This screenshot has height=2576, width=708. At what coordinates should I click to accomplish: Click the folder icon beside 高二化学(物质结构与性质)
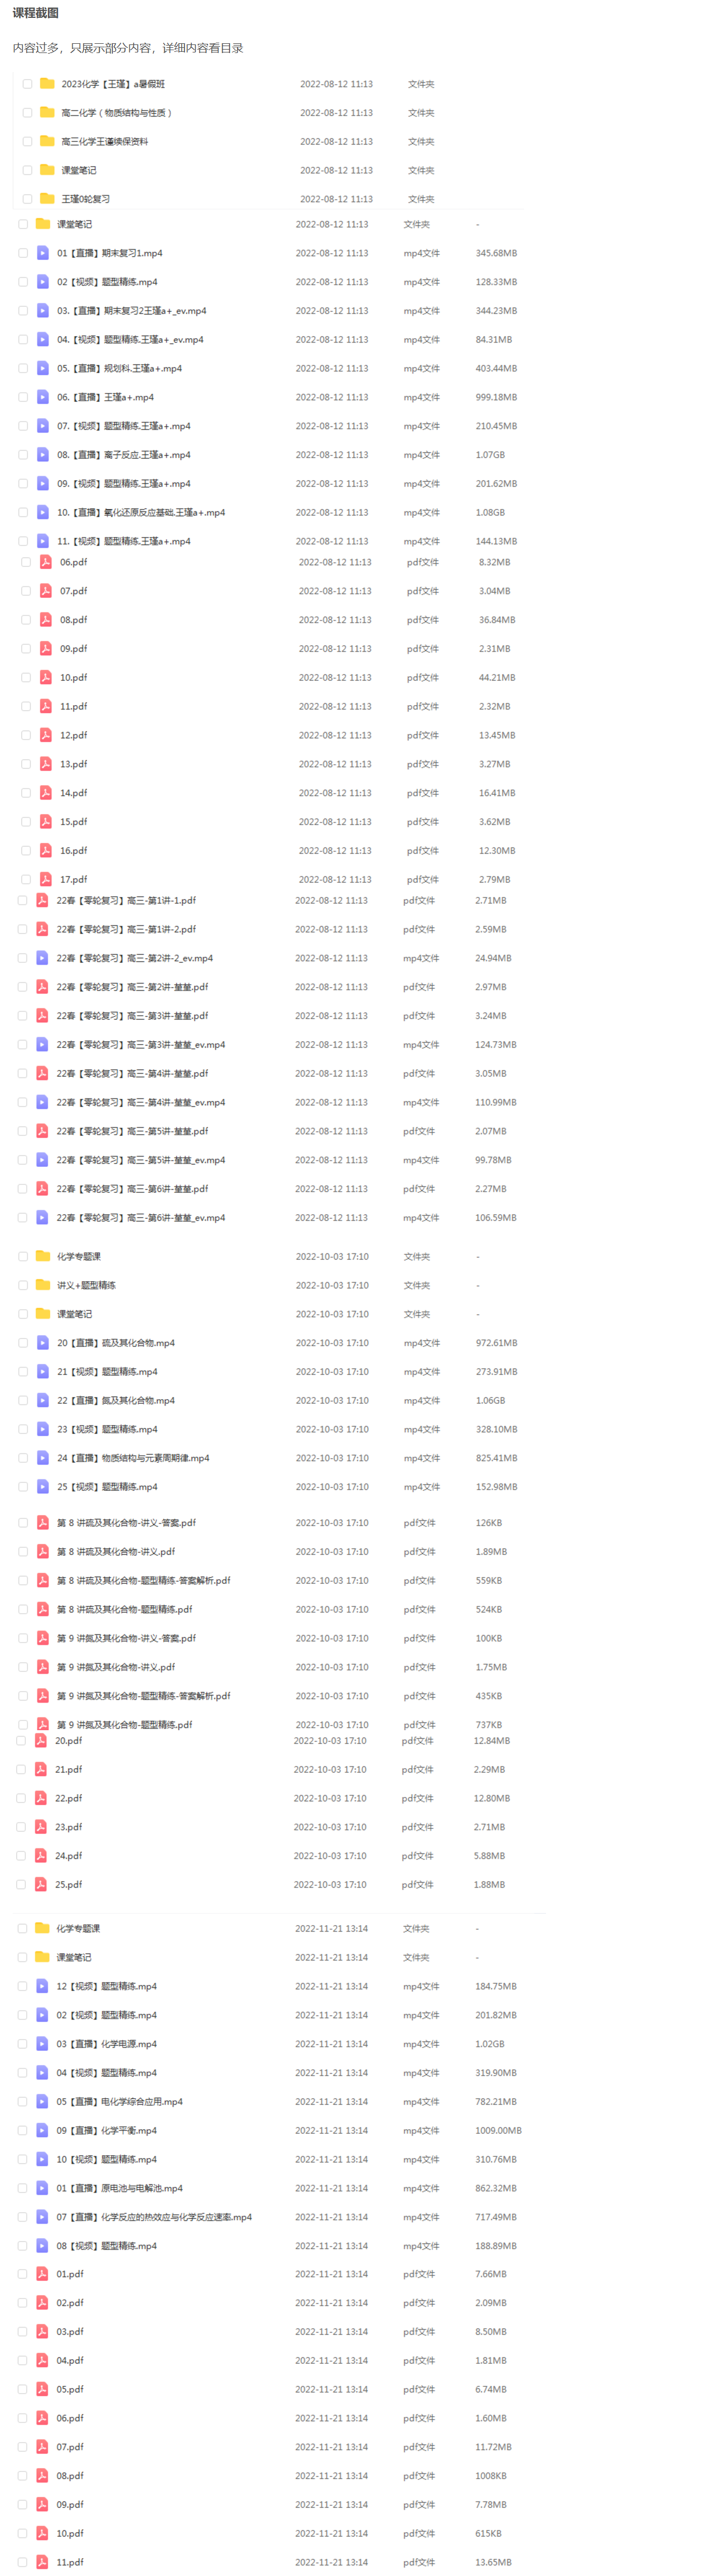(47, 112)
